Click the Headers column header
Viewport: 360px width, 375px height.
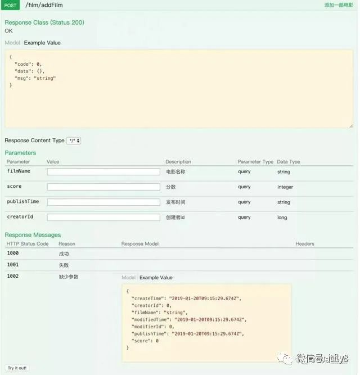click(305, 243)
